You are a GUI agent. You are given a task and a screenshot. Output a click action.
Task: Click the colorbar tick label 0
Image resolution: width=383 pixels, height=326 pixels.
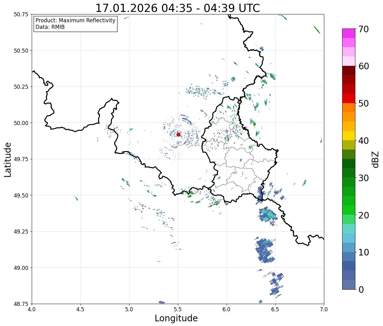click(361, 290)
